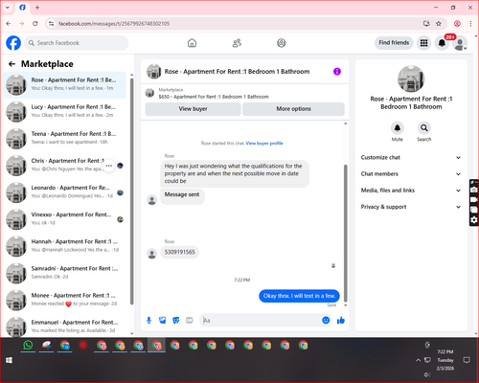This screenshot has height=383, width=479.
Task: Open the notifications bell in top bar
Action: tap(442, 43)
